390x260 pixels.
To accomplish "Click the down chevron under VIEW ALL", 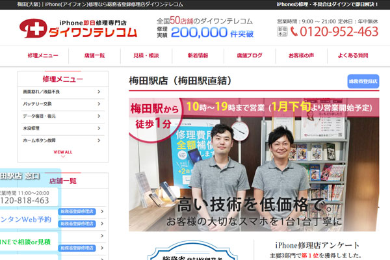I will coord(63,157).
